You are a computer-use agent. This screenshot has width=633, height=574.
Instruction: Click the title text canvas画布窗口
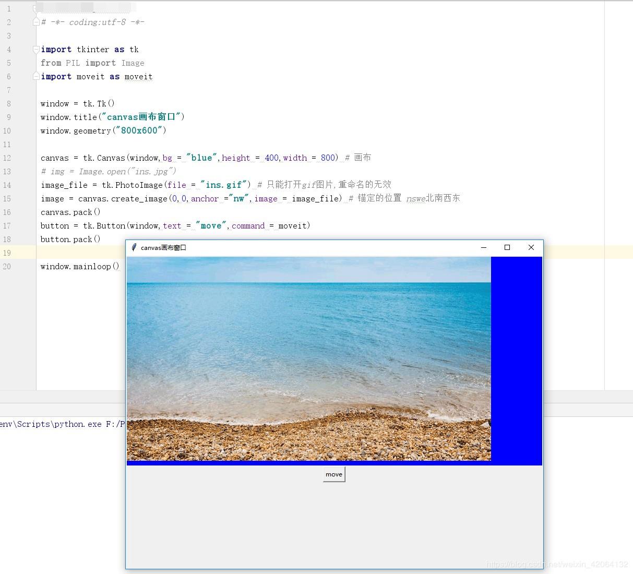click(x=162, y=247)
